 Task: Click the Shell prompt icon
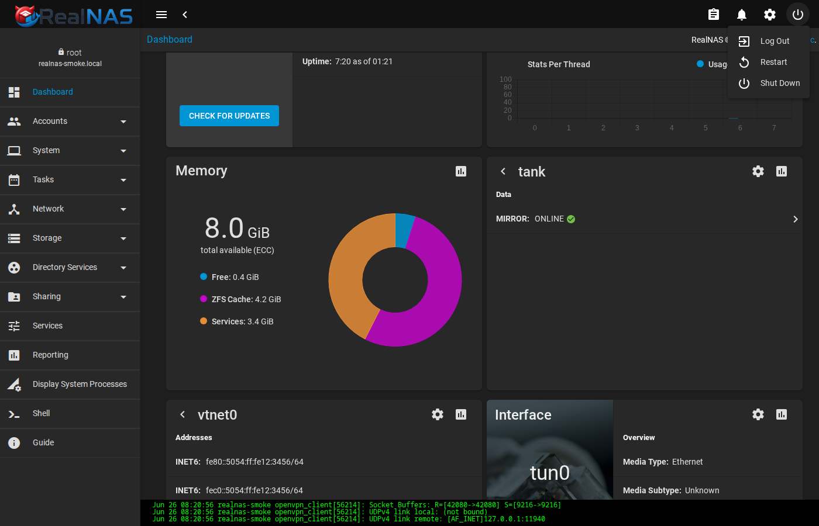[14, 414]
